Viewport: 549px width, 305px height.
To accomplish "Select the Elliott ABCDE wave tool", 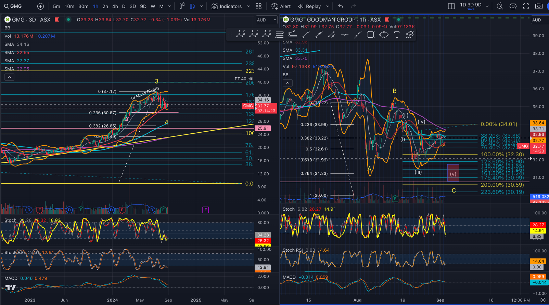I will (267, 34).
